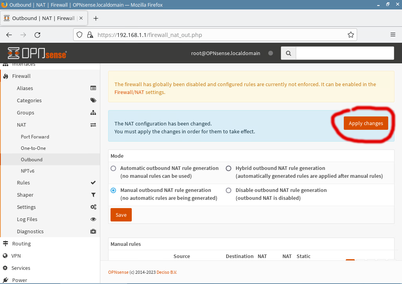Select Automatic outbound NAT rule generation
Image resolution: width=402 pixels, height=284 pixels.
pyautogui.click(x=113, y=168)
